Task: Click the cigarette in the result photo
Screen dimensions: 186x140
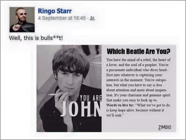Action: pyautogui.click(x=54, y=95)
